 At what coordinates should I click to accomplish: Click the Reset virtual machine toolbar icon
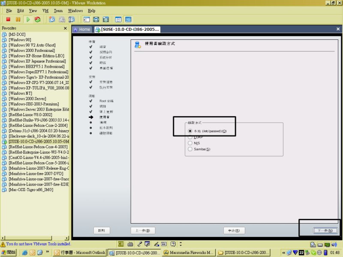(38, 19)
